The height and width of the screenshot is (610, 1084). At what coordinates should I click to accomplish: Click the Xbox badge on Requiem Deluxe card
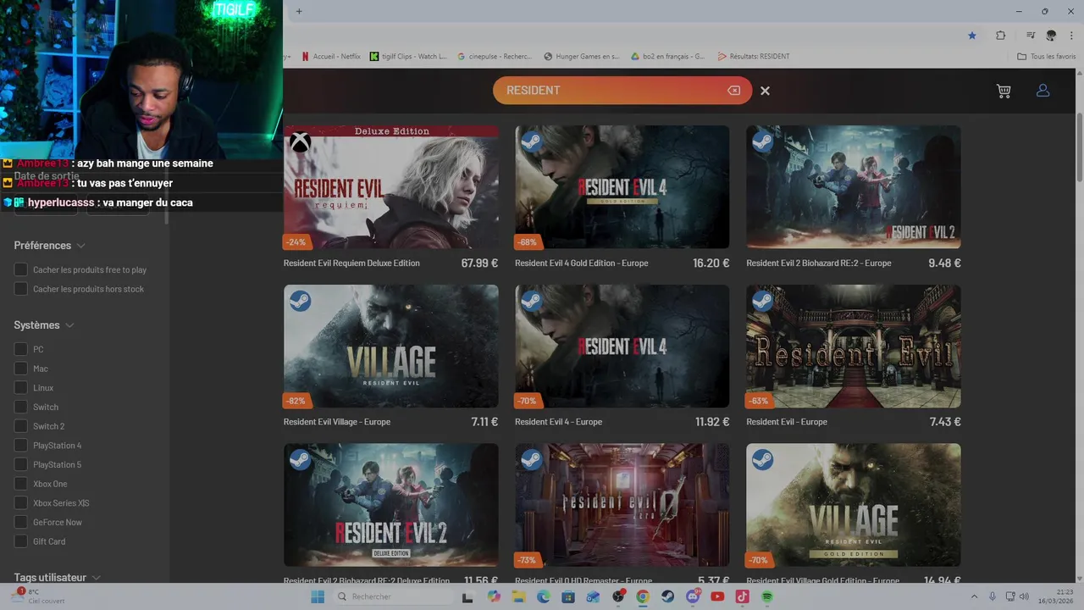[300, 142]
